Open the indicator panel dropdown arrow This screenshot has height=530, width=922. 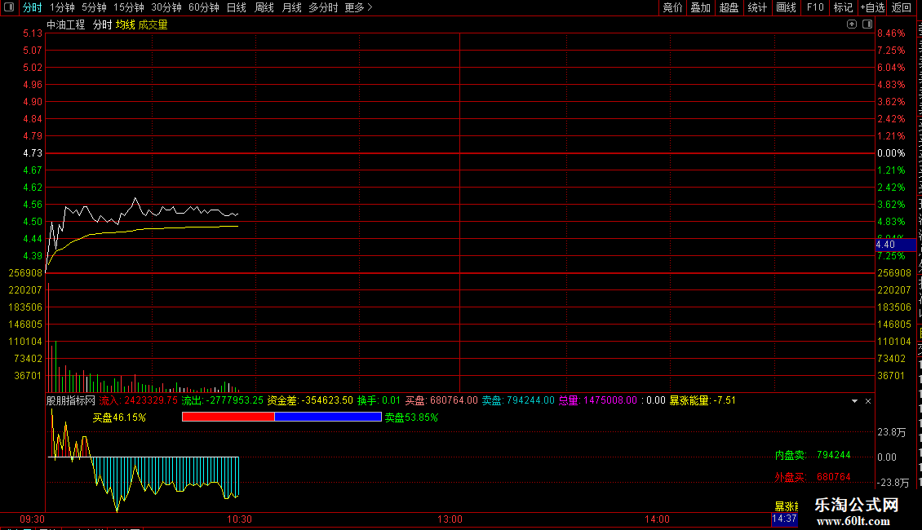(854, 401)
